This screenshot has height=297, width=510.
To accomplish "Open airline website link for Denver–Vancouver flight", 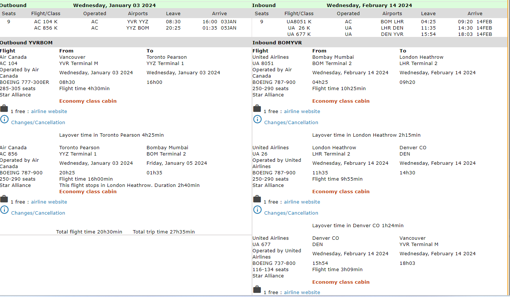I will (302, 293).
